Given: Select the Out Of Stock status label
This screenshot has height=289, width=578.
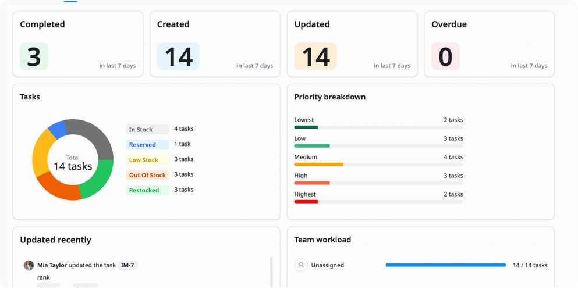Looking at the screenshot, I should [147, 175].
